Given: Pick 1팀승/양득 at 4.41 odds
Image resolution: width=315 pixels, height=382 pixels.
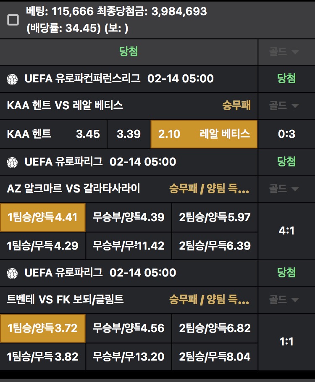Looking at the screenshot, I should (42, 217).
